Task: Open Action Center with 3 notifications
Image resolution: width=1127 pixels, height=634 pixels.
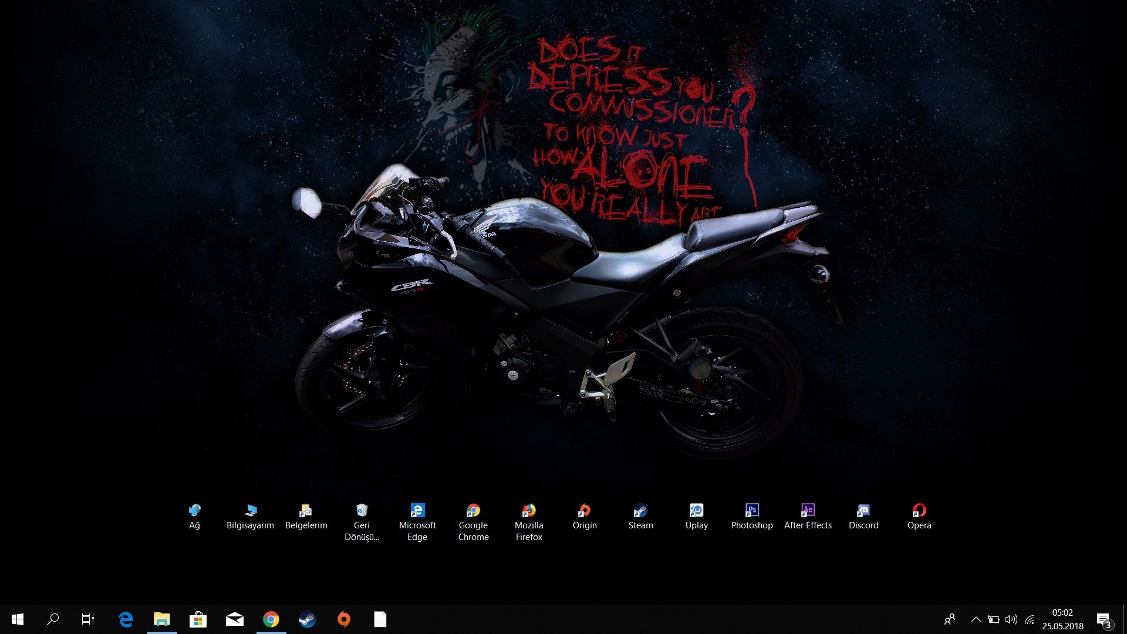Action: point(1103,619)
